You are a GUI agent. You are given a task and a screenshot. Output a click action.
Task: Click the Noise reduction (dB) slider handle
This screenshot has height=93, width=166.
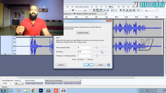(96, 48)
